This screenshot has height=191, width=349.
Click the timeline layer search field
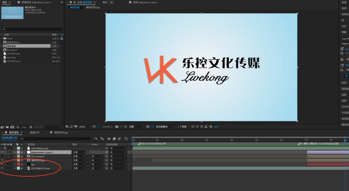pos(55,139)
